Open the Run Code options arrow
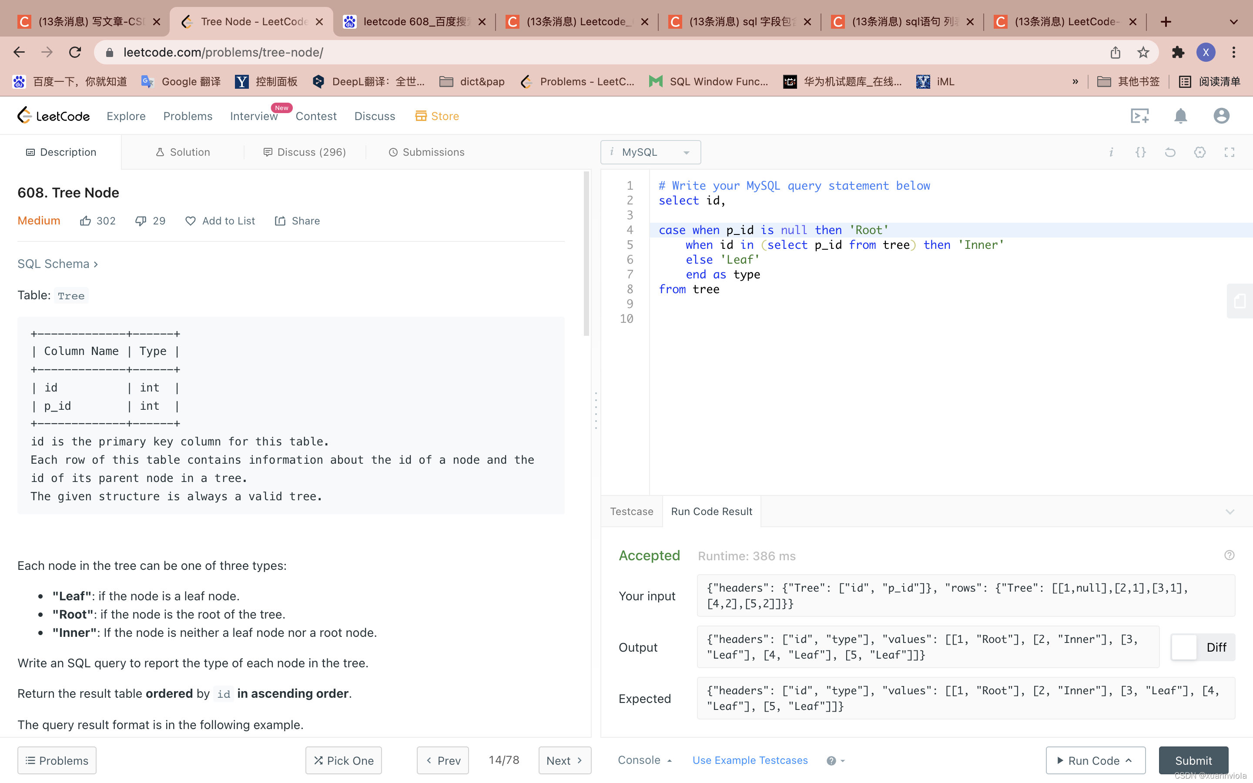The height and width of the screenshot is (783, 1253). tap(1129, 760)
